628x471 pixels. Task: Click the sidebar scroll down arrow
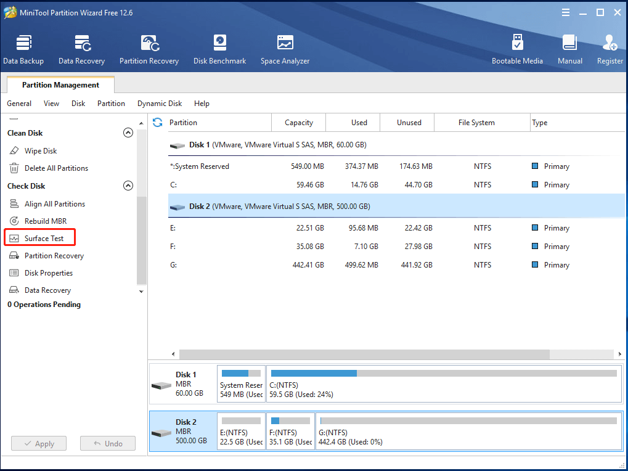coord(141,291)
